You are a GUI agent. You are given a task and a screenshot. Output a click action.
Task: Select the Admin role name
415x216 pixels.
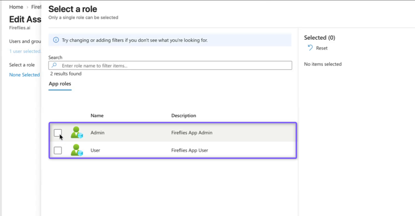click(x=97, y=133)
